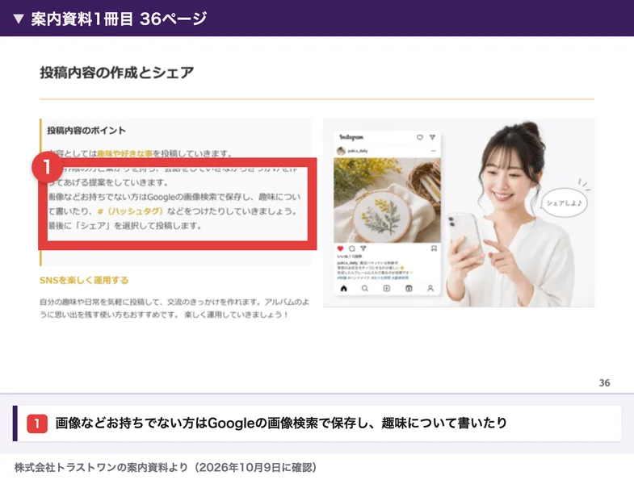Click the profile person icon in bottom bar

[x=430, y=289]
